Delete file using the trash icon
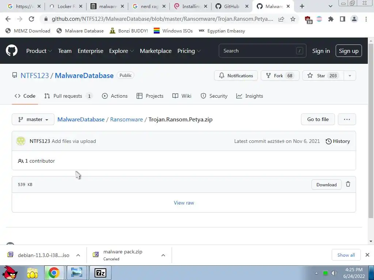 [x=348, y=184]
